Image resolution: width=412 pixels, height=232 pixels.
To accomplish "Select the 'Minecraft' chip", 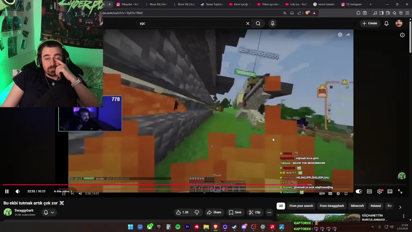I will coord(357,206).
